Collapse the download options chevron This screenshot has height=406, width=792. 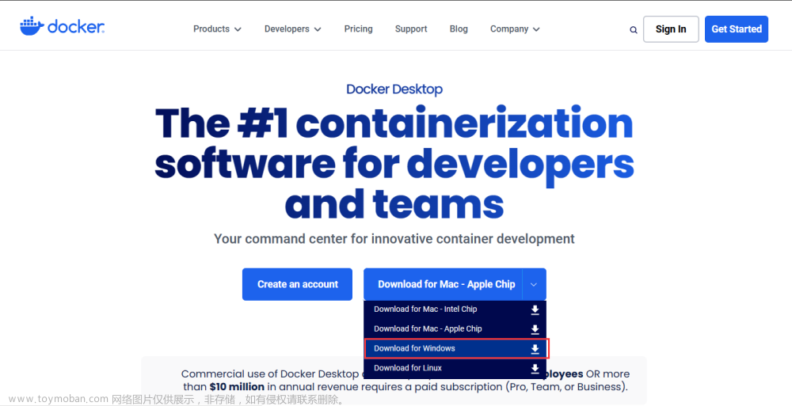(x=534, y=284)
